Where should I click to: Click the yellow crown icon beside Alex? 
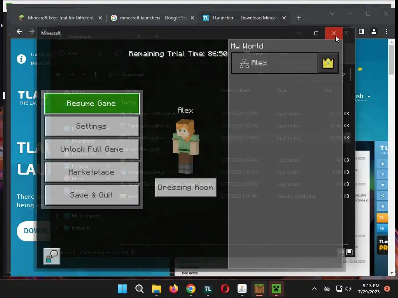328,63
